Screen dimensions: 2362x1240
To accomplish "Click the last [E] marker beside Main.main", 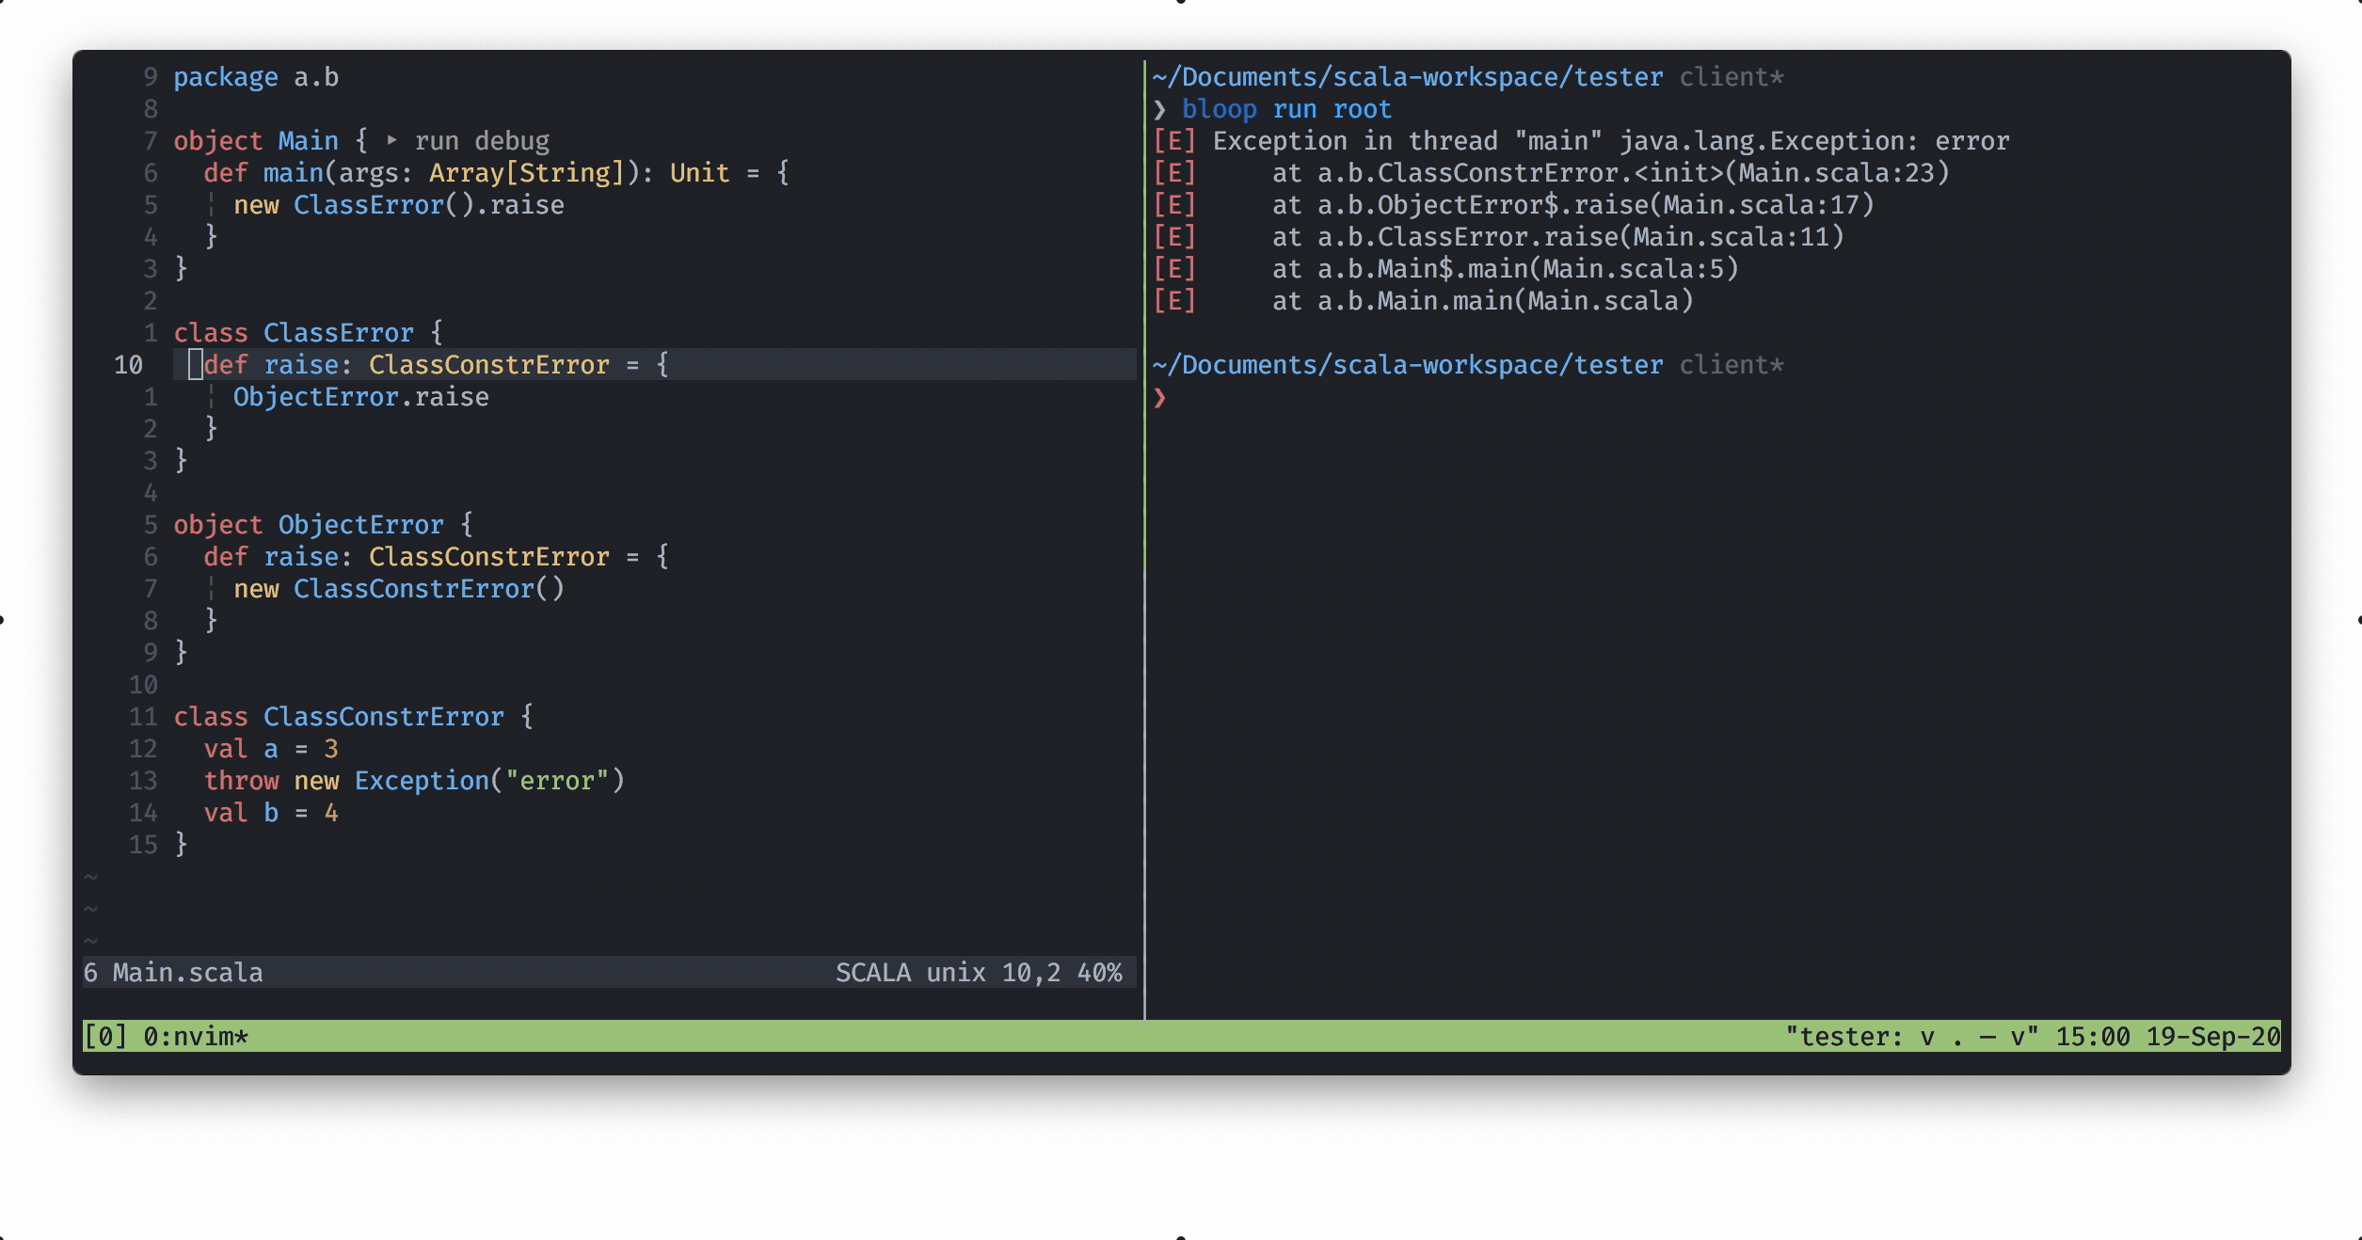I will pos(1174,301).
